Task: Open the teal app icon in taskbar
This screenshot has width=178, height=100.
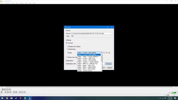Action: [x=25, y=98]
